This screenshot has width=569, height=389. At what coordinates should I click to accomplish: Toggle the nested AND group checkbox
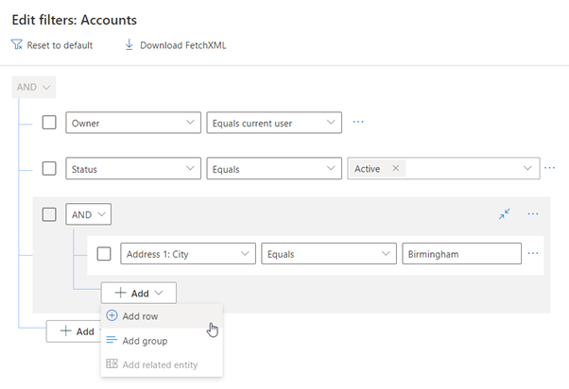(49, 214)
